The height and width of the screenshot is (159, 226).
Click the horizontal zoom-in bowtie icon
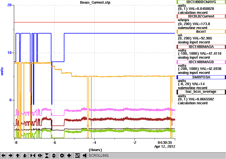click(33, 156)
